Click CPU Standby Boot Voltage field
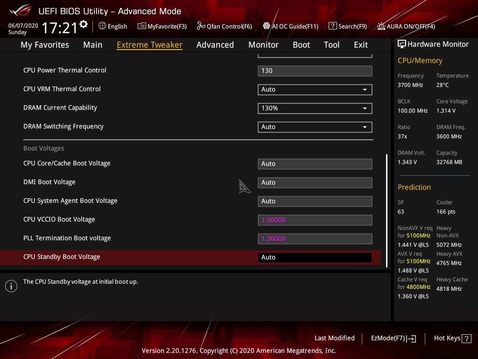This screenshot has width=478, height=359. point(315,258)
